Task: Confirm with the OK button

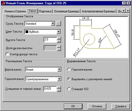Action: click(73, 106)
